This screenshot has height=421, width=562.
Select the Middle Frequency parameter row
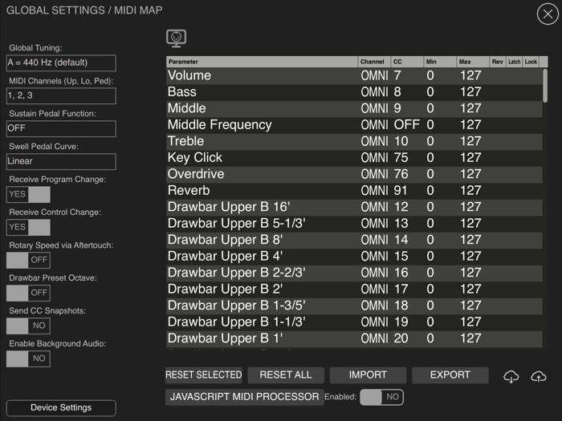click(x=354, y=125)
